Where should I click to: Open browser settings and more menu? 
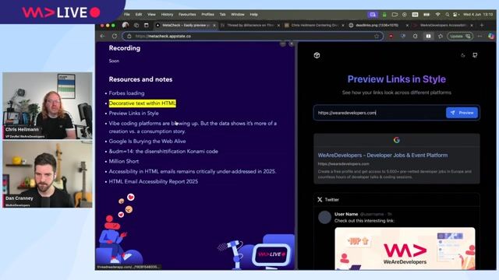point(480,37)
